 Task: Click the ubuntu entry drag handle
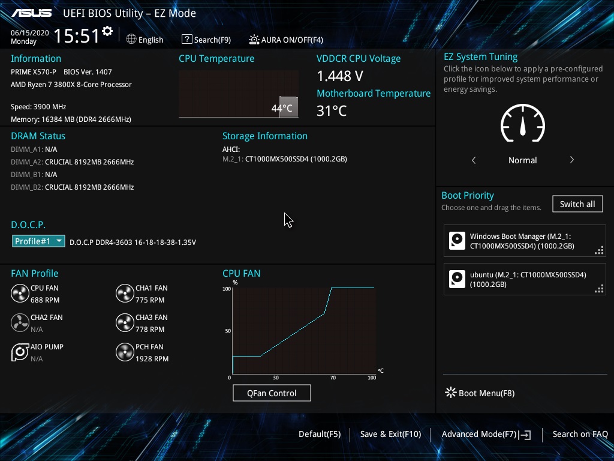pyautogui.click(x=599, y=289)
